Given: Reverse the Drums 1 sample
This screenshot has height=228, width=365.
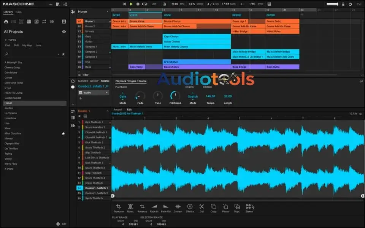Looking at the screenshot, I should [x=141, y=207].
